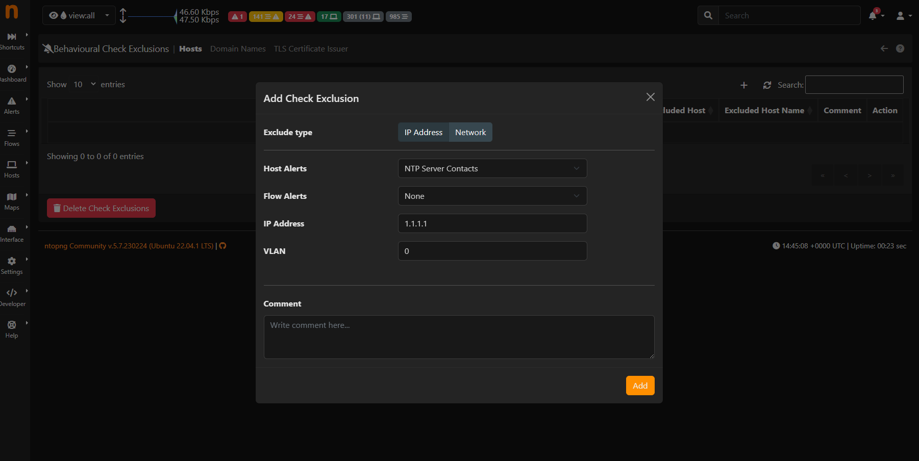Click the engaged alerts warning badge
This screenshot has width=919, height=461.
tap(236, 16)
